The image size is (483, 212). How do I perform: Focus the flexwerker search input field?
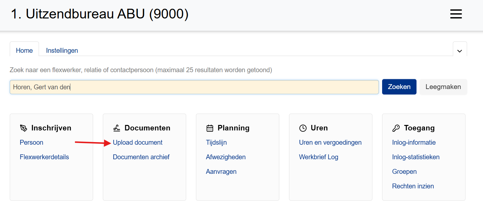tap(194, 87)
